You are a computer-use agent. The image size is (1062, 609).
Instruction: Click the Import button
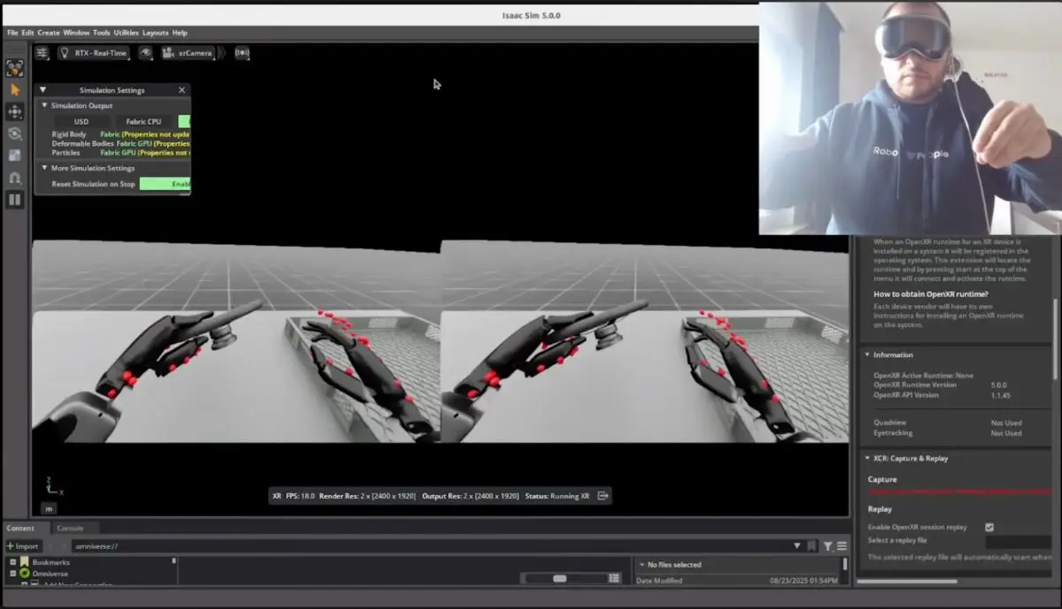(23, 546)
